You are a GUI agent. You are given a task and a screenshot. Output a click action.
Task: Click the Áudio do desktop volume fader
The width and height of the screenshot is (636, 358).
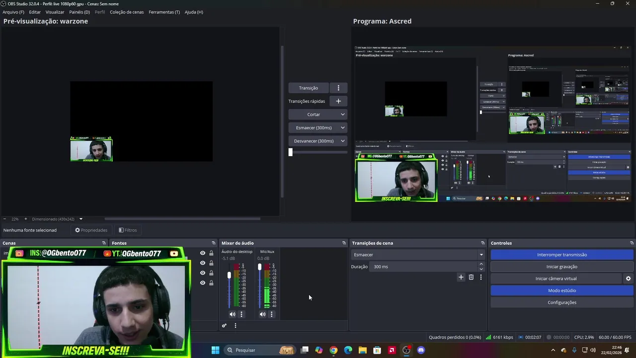[x=229, y=275]
